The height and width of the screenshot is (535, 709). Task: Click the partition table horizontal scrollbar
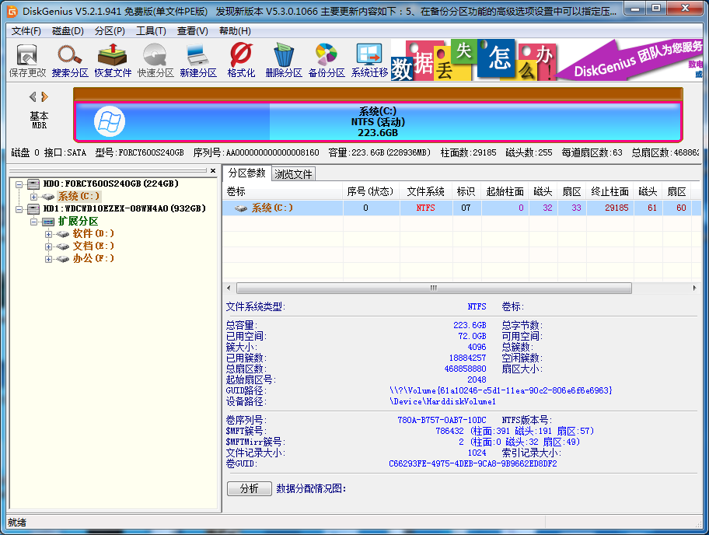click(434, 288)
